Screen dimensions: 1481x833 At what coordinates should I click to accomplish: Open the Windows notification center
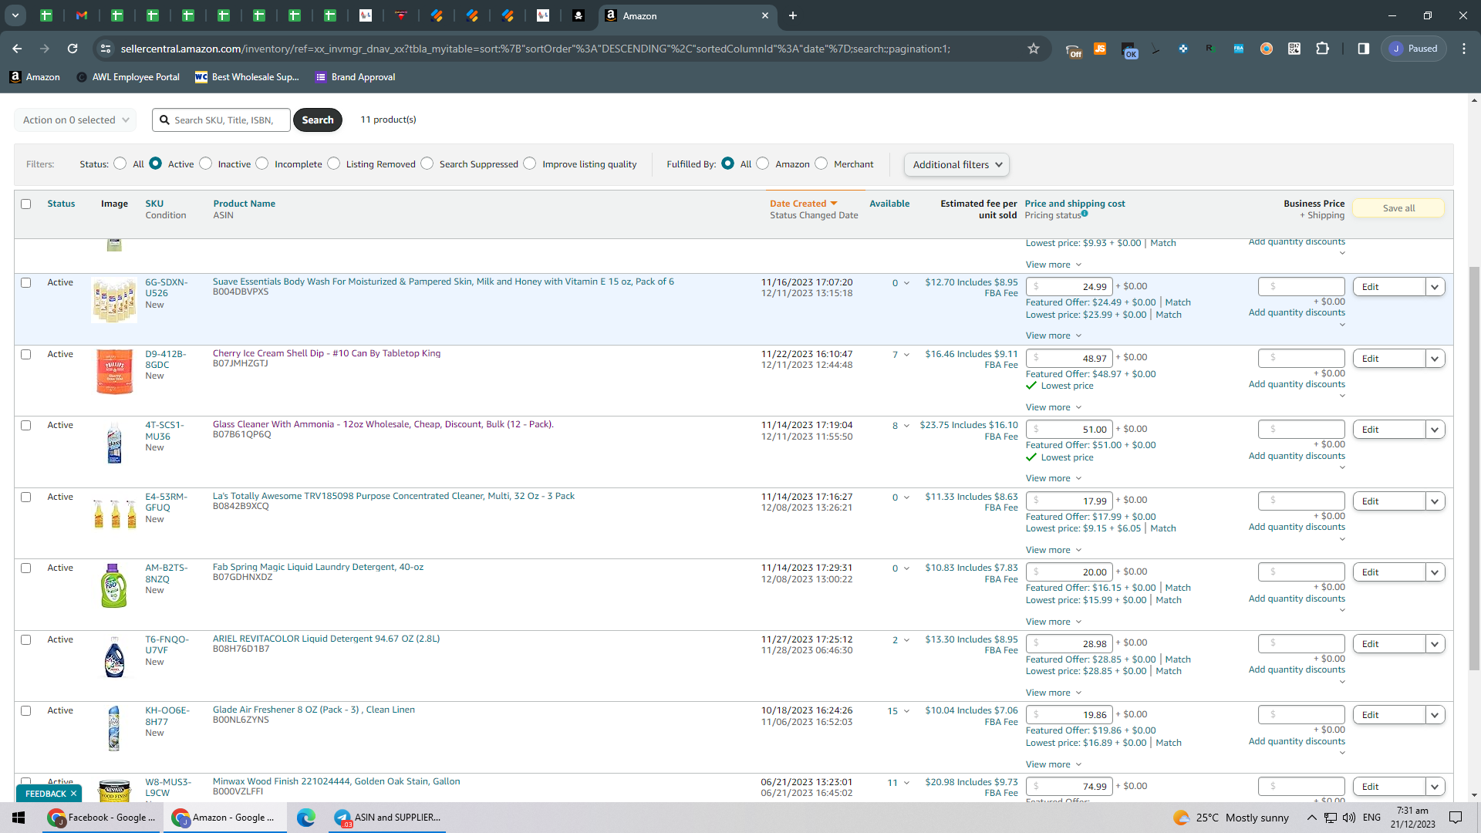point(1456,818)
